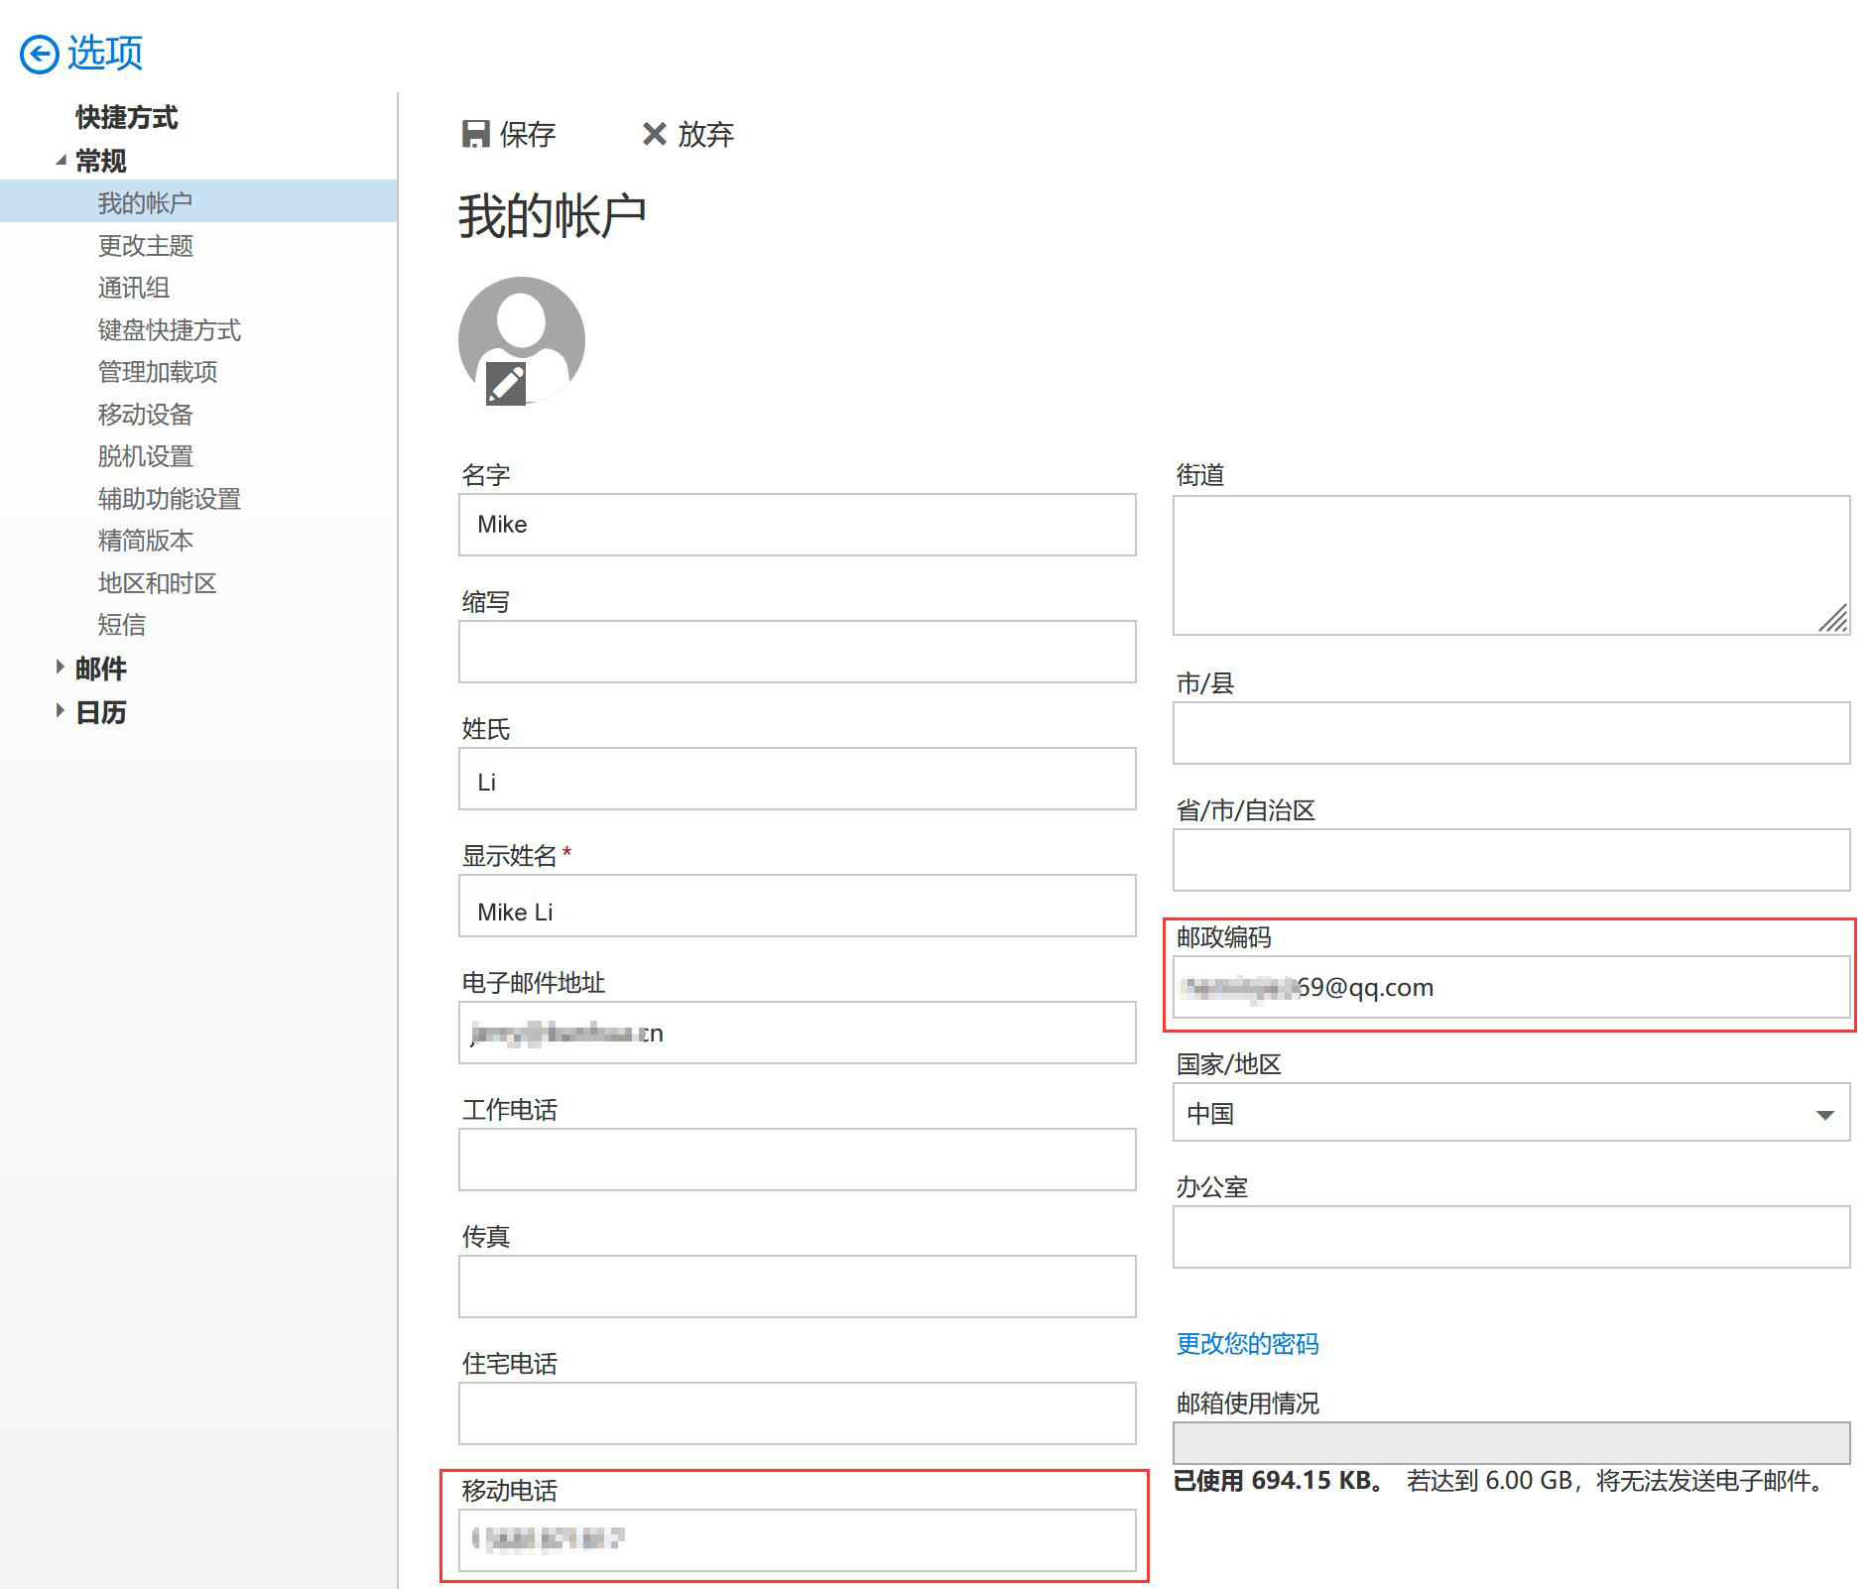Click the save floppy disk icon
Viewport: 1873px width, 1589px height.
pos(476,134)
